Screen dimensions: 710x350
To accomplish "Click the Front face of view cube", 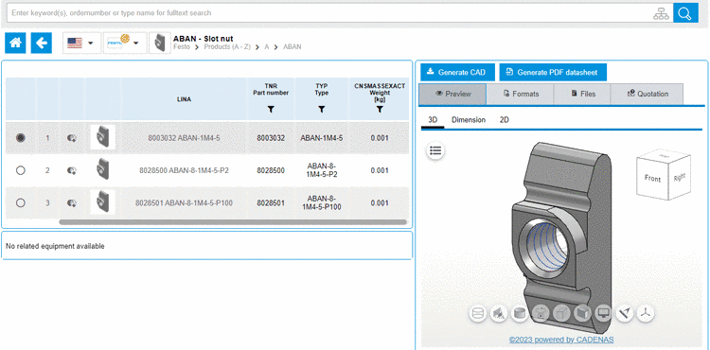I will [x=652, y=179].
